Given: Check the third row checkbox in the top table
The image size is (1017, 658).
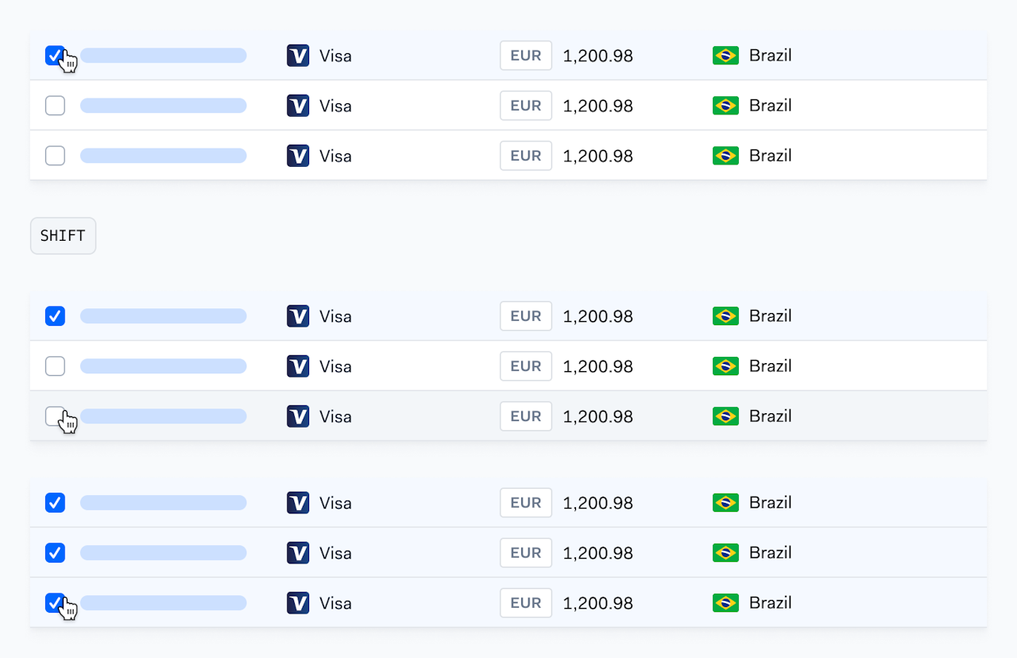Looking at the screenshot, I should [x=55, y=156].
